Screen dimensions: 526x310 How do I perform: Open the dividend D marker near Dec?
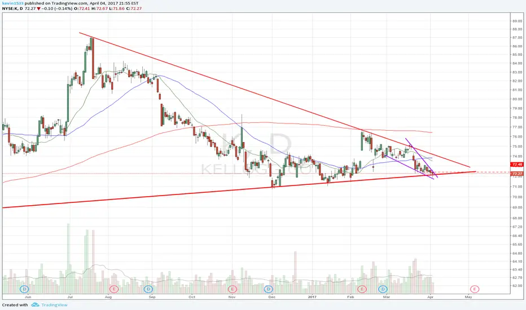(268, 289)
